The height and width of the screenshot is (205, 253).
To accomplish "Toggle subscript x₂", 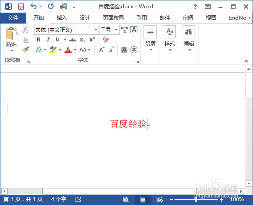I will (82, 40).
